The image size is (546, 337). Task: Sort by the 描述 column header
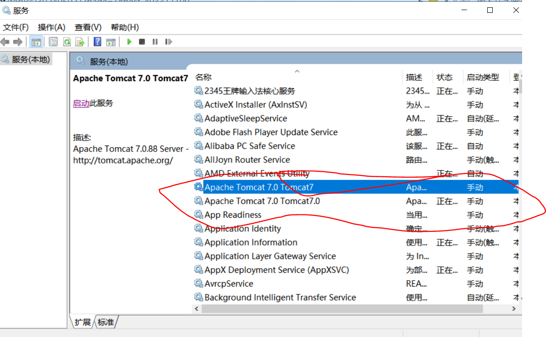pyautogui.click(x=414, y=77)
